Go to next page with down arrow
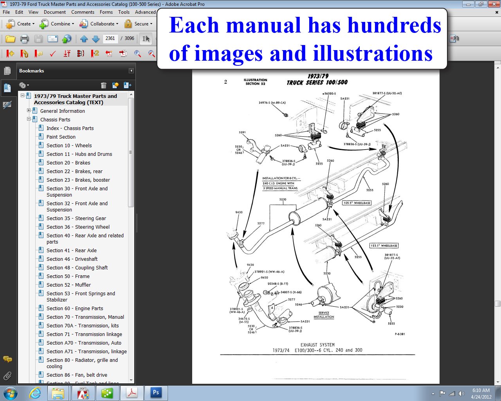501x401 pixels. coord(96,39)
